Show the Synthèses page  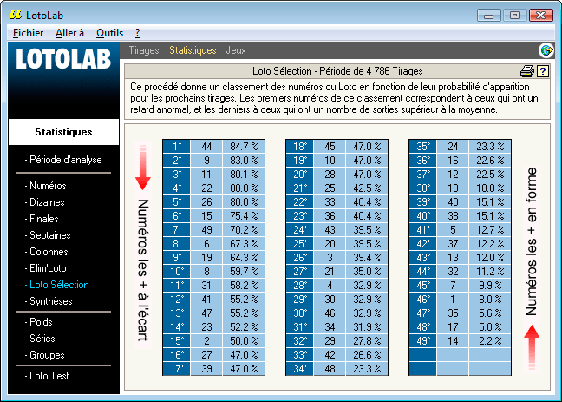50,301
